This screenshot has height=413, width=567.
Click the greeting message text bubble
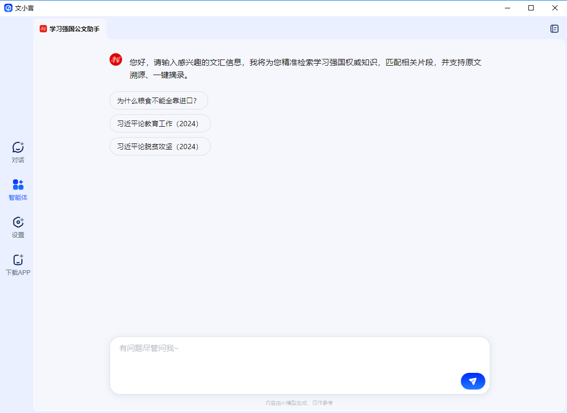tap(303, 69)
